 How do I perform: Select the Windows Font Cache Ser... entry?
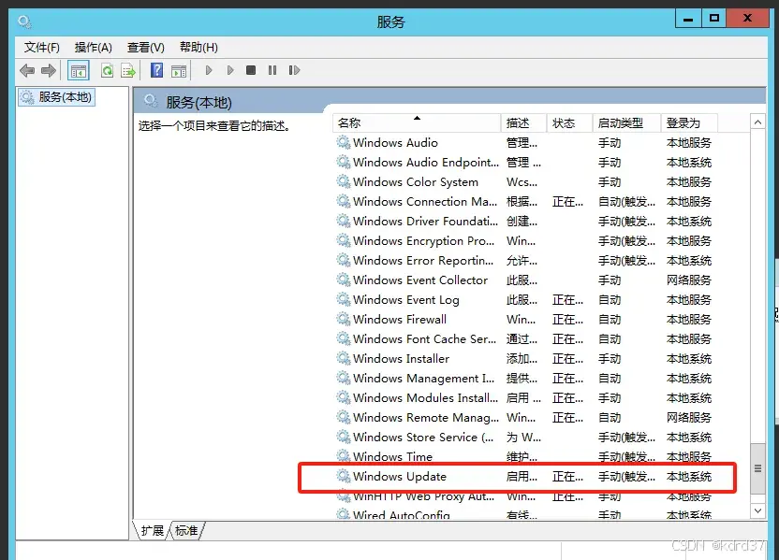pyautogui.click(x=424, y=338)
